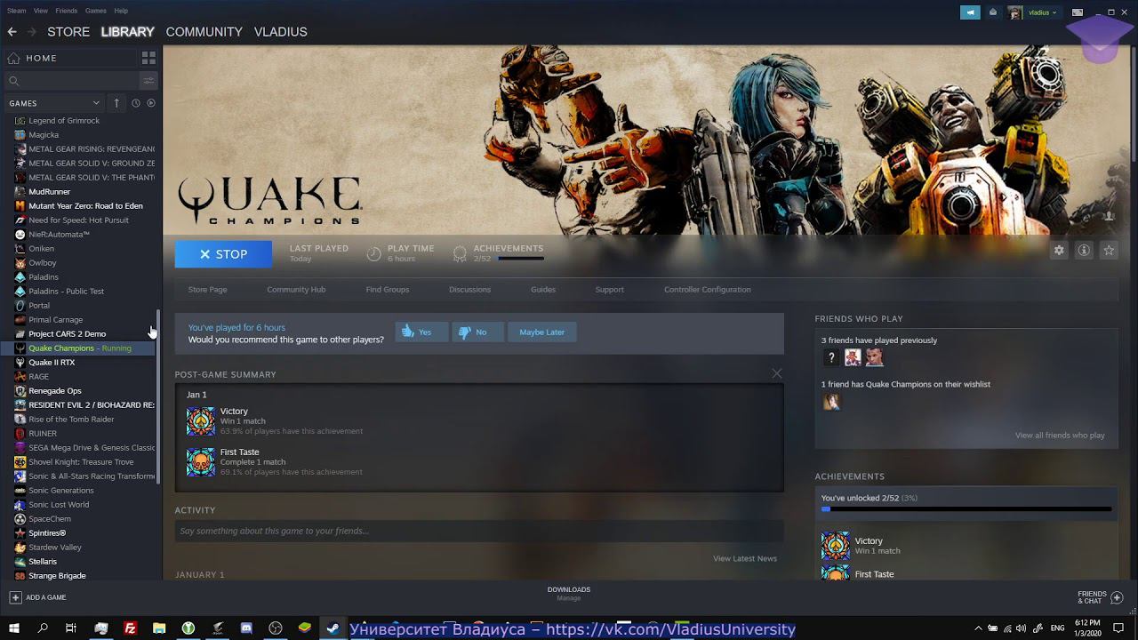Open the unknown friend avatar with question mark
Screen dimensions: 1138x640
point(831,357)
